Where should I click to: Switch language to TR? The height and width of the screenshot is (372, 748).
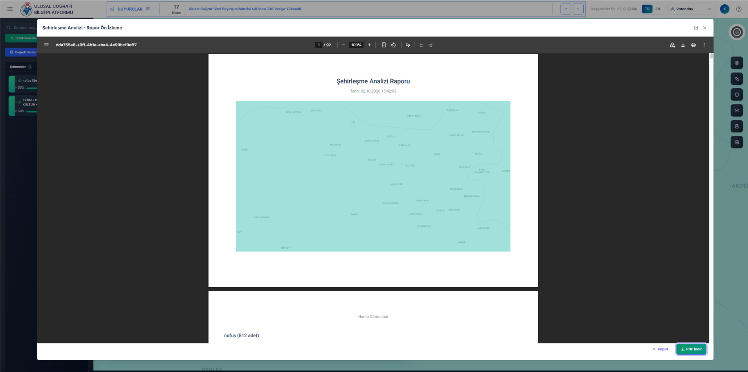coord(647,9)
